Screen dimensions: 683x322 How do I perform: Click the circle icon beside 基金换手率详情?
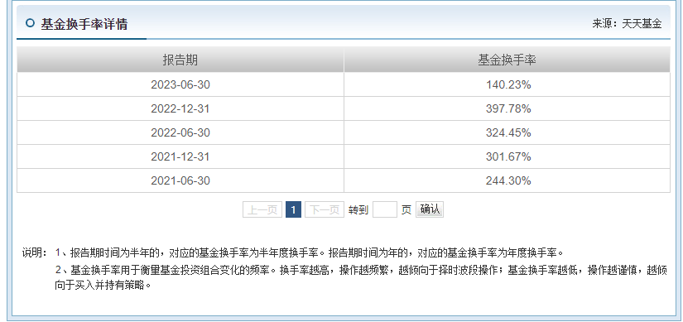30,23
